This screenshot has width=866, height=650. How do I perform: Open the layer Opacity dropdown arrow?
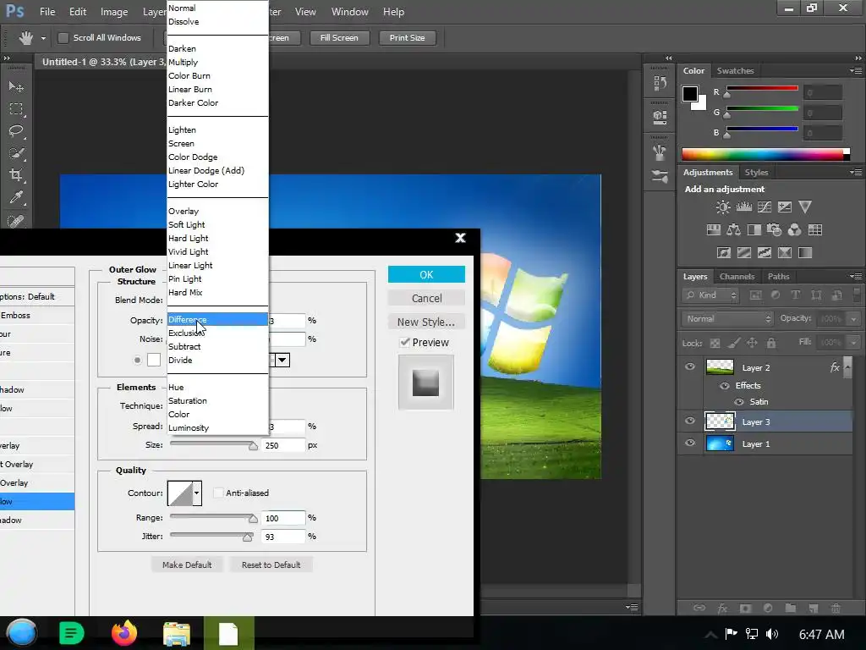tap(854, 319)
